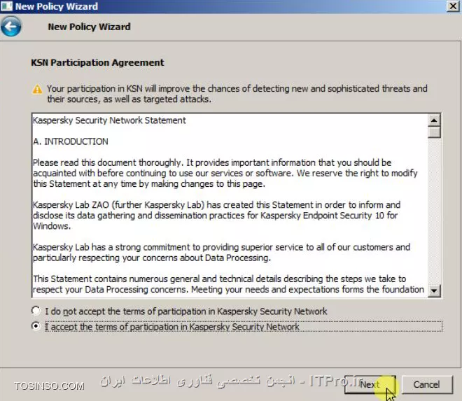Click the agreement scrollbar thumb
Screen dimensions: 462x401
(x=434, y=132)
